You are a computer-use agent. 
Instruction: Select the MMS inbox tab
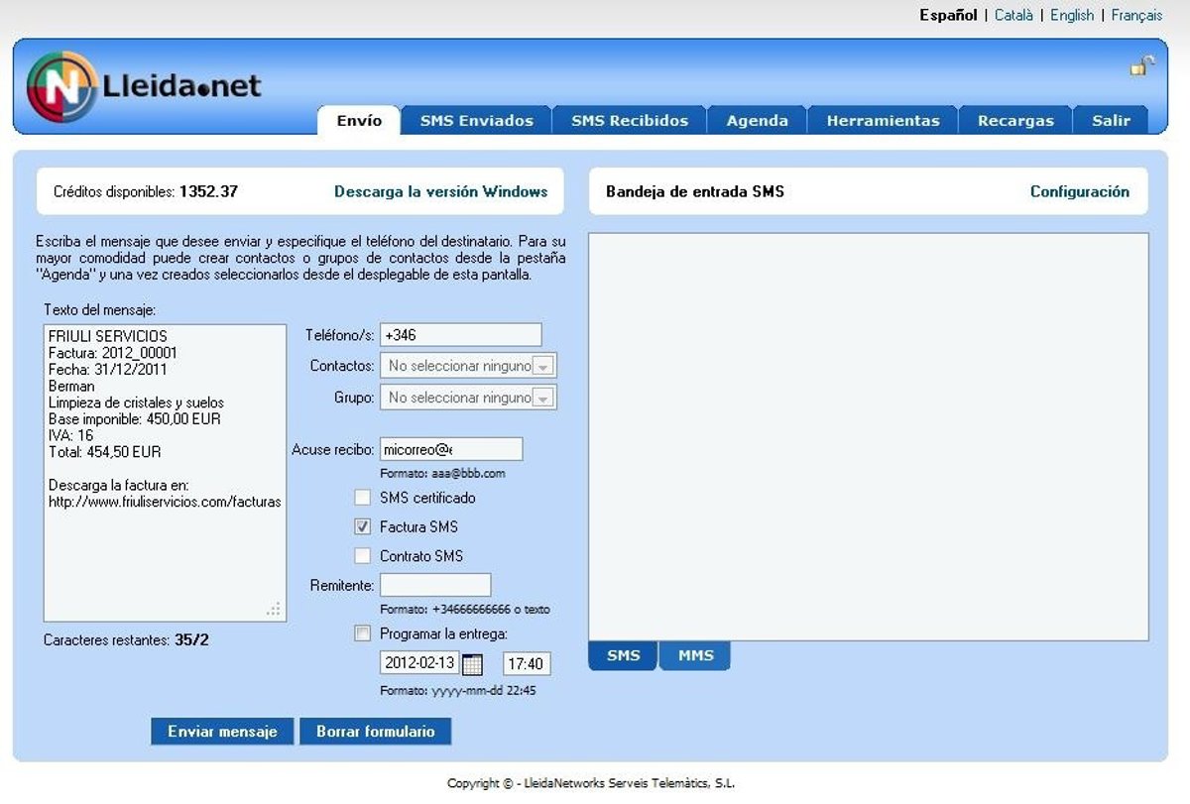[x=695, y=656]
